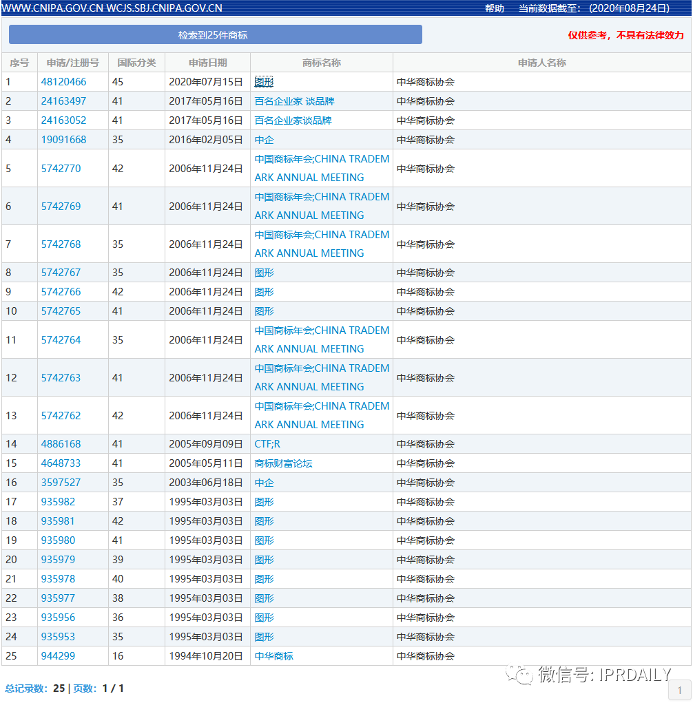Image resolution: width=693 pixels, height=705 pixels.
Task: Open registration number 5742767
Action: [x=61, y=273]
